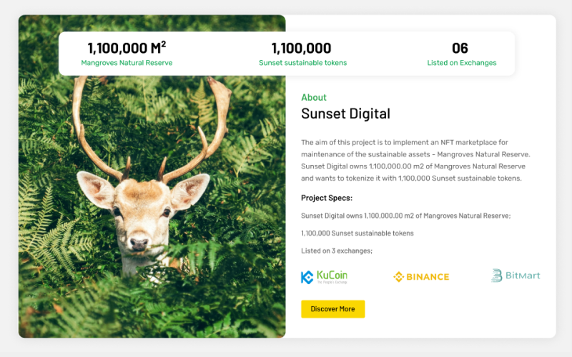Click the 06 exchanges count
This screenshot has width=572, height=357.
tap(460, 49)
